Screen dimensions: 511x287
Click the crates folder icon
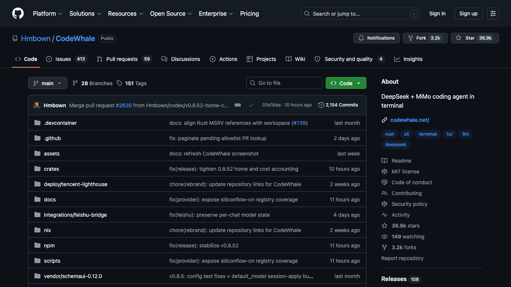coord(37,169)
